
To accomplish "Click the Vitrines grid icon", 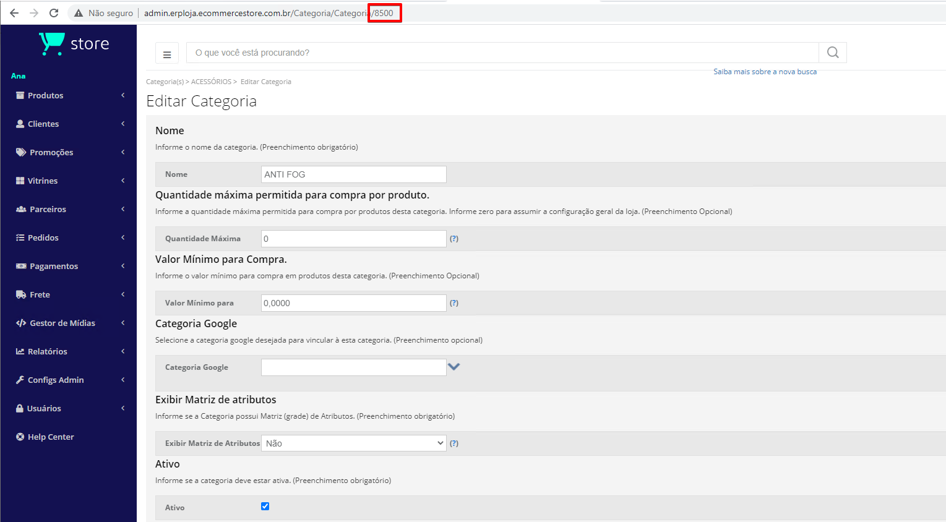I will click(20, 181).
